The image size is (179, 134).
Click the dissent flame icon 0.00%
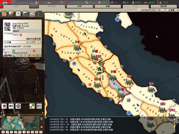[133, 3]
